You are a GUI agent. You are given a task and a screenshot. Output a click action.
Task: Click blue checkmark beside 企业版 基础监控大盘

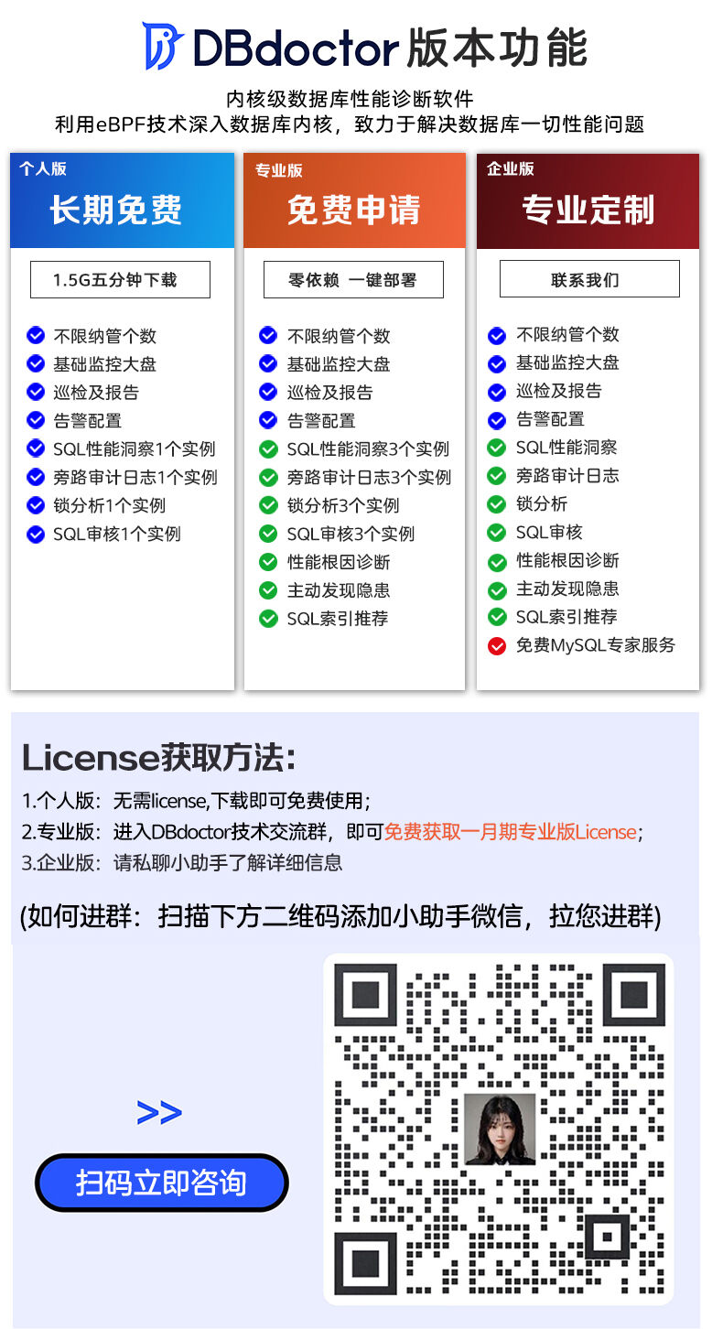(497, 363)
